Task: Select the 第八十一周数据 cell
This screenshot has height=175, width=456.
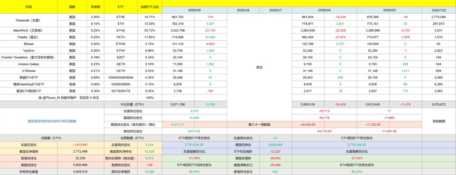Action: point(259,124)
